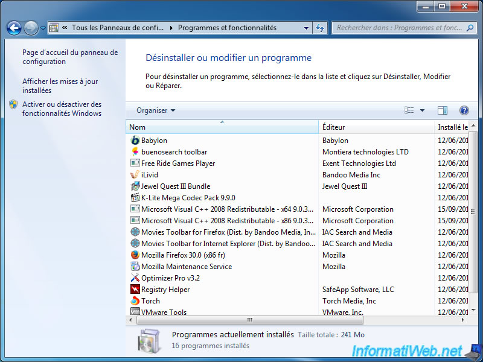Click the horizontal scrollbar left arrow
This screenshot has width=483, height=362.
point(130,320)
